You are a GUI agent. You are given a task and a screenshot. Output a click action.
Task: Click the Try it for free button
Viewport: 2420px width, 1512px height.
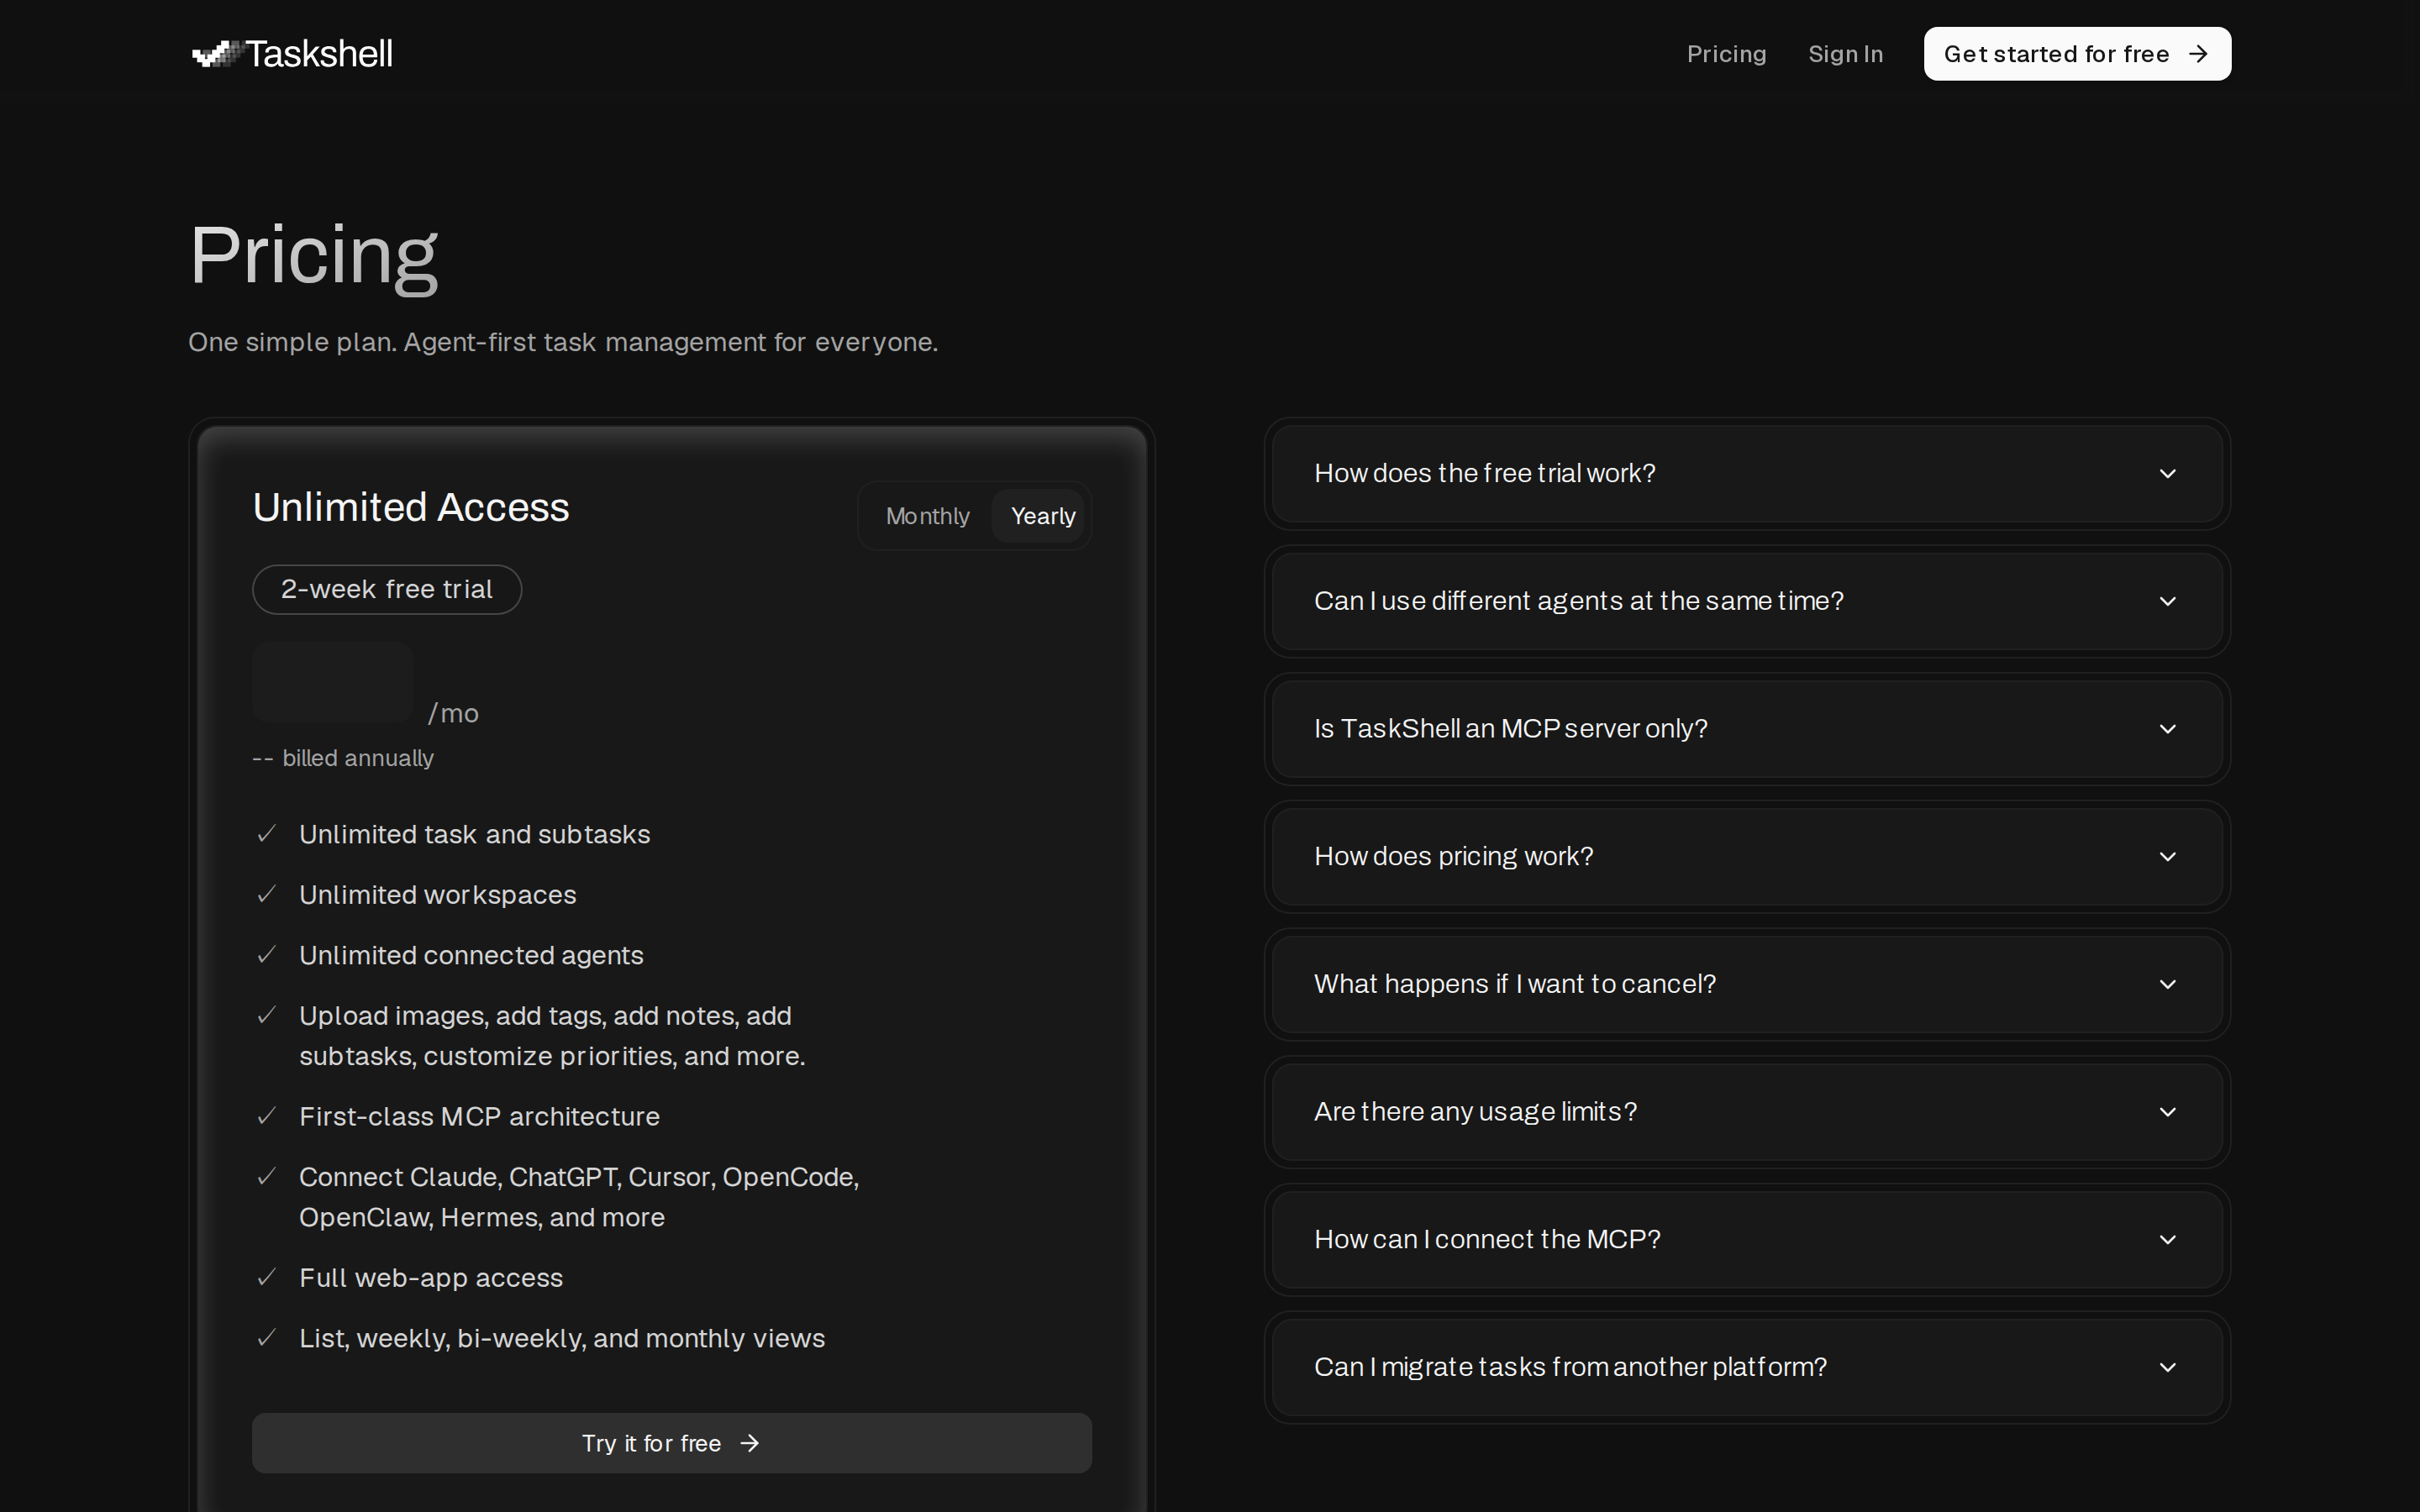671,1443
